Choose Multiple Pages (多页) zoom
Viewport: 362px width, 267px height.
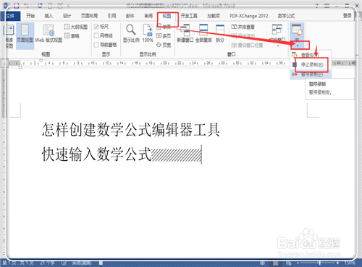click(x=164, y=36)
